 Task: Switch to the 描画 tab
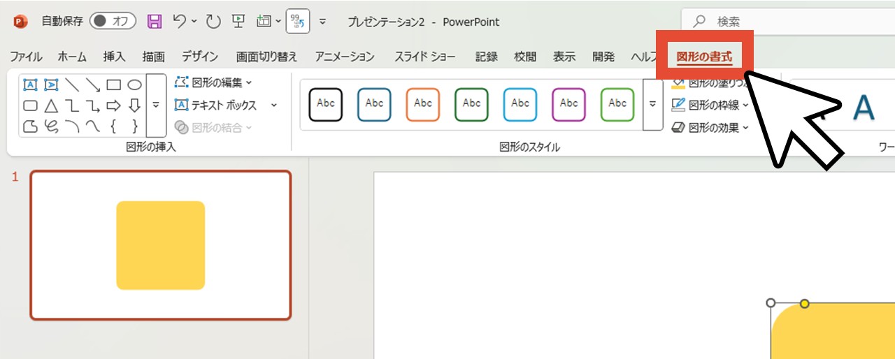click(x=153, y=57)
